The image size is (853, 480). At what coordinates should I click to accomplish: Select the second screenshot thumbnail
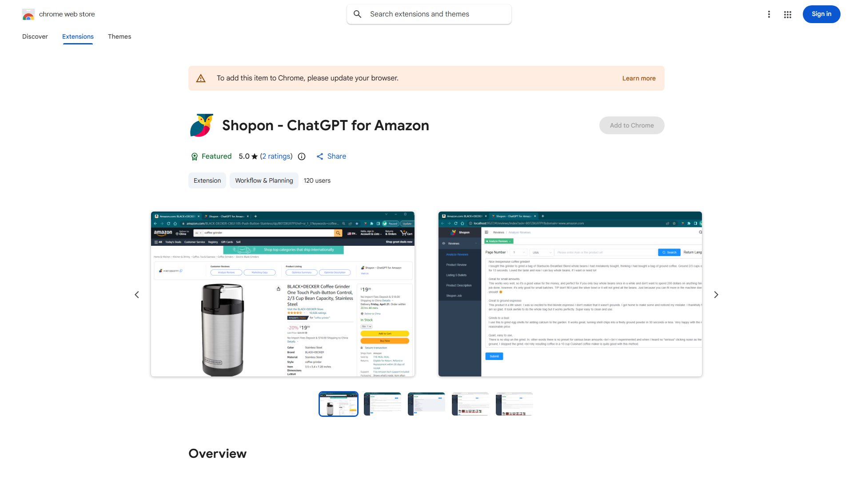tap(383, 404)
